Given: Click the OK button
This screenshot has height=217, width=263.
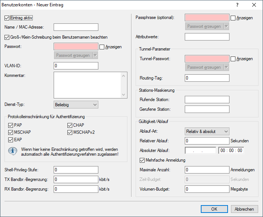Looking at the screenshot, I should (214, 209).
